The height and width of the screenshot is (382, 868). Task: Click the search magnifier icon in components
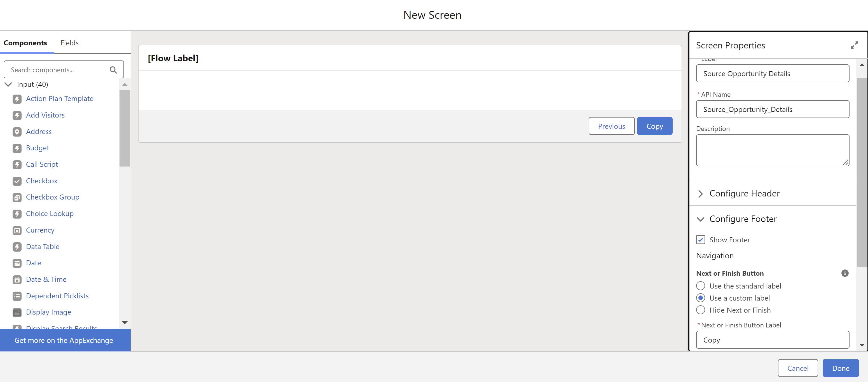(113, 70)
